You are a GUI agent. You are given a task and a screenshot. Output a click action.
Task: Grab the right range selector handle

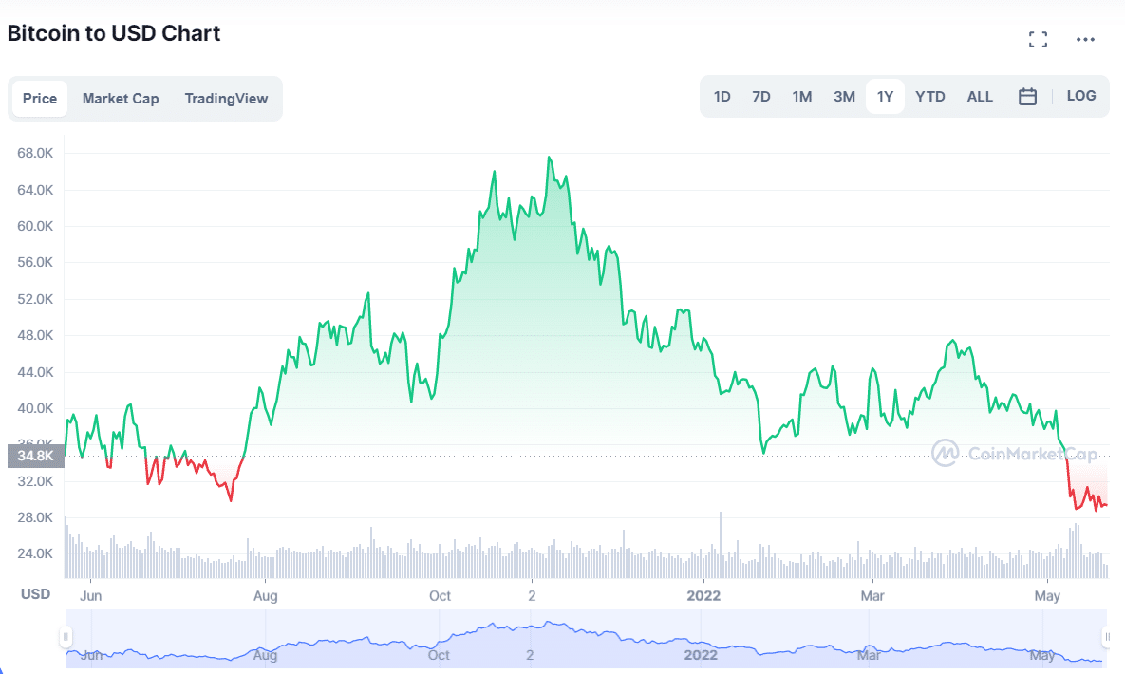tap(1107, 636)
